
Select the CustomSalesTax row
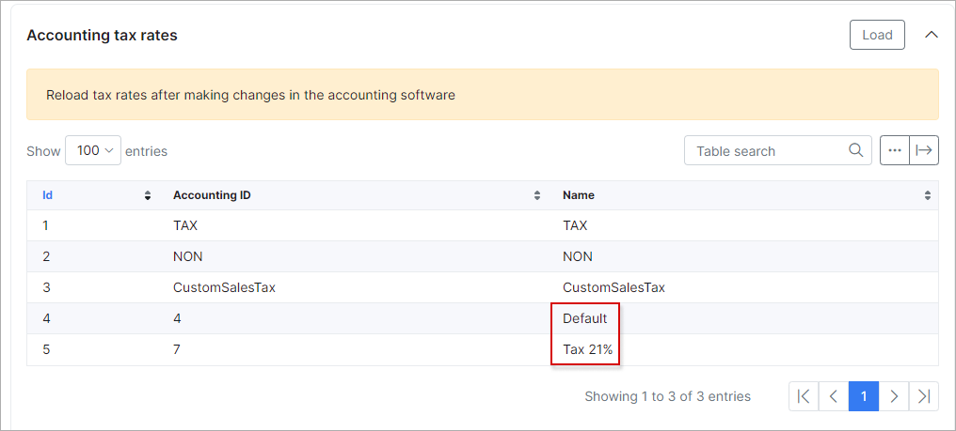click(x=483, y=287)
